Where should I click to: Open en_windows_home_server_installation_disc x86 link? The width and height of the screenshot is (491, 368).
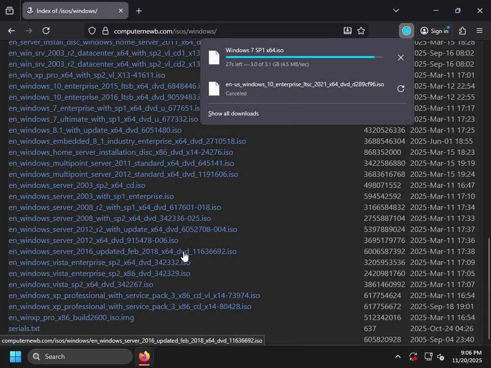(120, 152)
